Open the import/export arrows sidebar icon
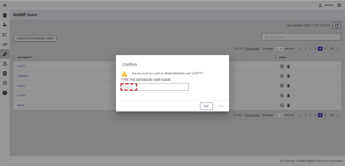This screenshot has height=166, width=345. coord(5,63)
